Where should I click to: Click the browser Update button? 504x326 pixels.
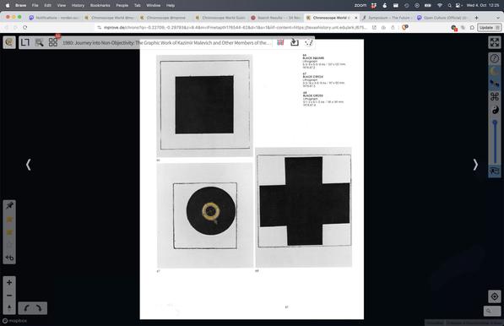[489, 28]
